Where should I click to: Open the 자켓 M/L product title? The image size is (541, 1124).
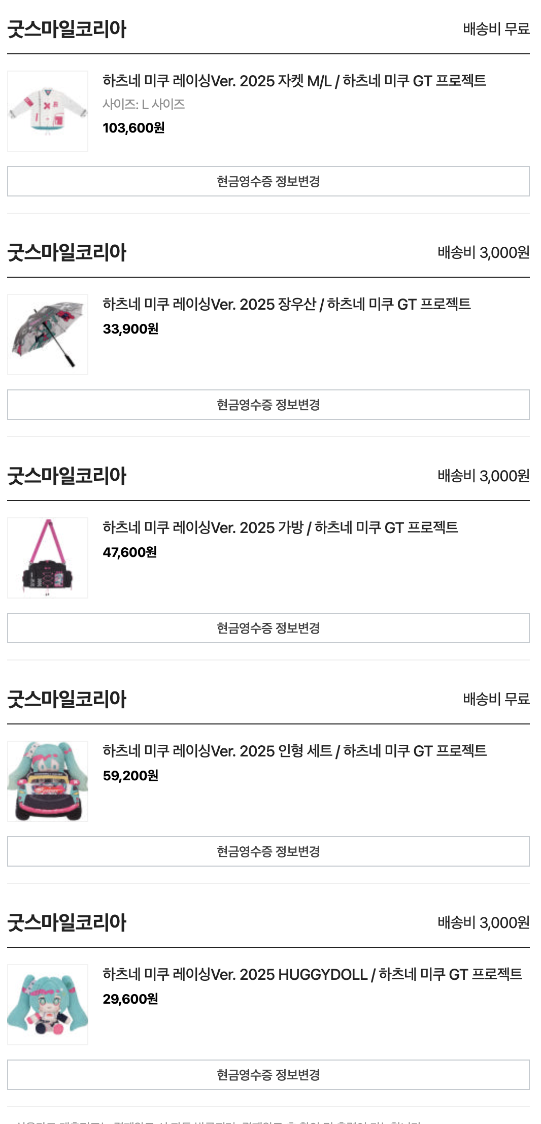294,81
